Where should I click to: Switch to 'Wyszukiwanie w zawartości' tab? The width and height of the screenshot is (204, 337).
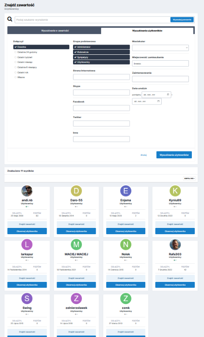click(x=55, y=30)
